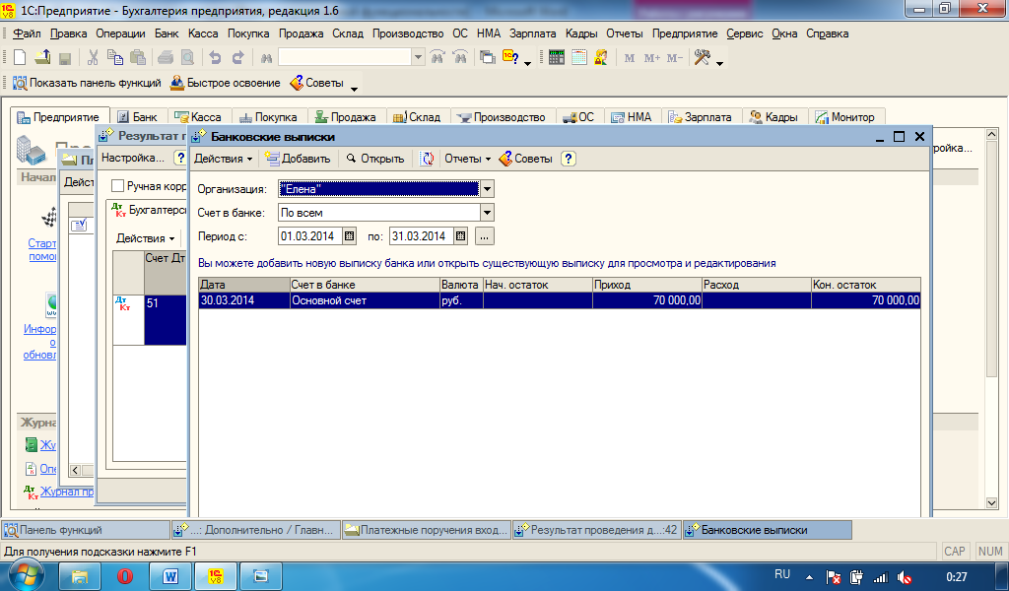Viewport: 1009px width, 591px height.
Task: Click the Windows Start button
Action: 26,575
